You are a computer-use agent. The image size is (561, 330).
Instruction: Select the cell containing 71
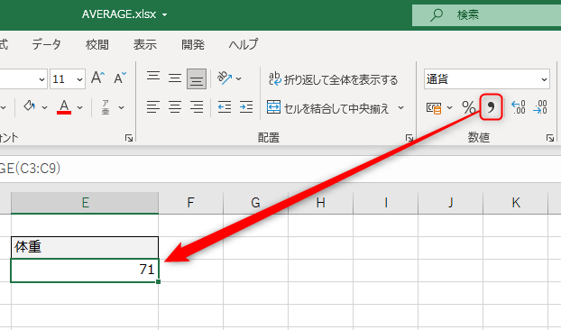(x=85, y=270)
